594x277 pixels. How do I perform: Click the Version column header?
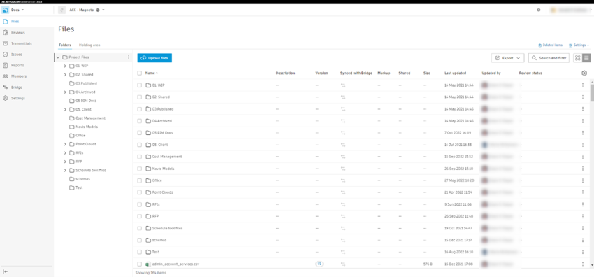(x=321, y=73)
